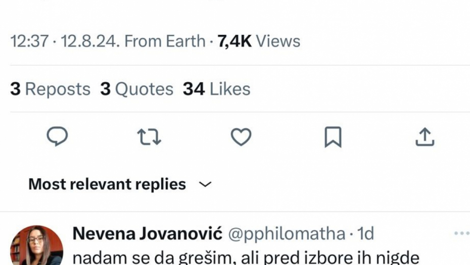The width and height of the screenshot is (470, 265).
Task: Bookmark the post with the ribbon icon
Action: pos(333,137)
